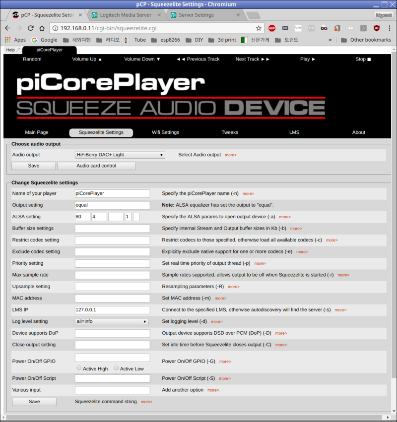This screenshot has height=422, width=397.
Task: Open the Apps grid shortcut
Action: click(x=15, y=40)
